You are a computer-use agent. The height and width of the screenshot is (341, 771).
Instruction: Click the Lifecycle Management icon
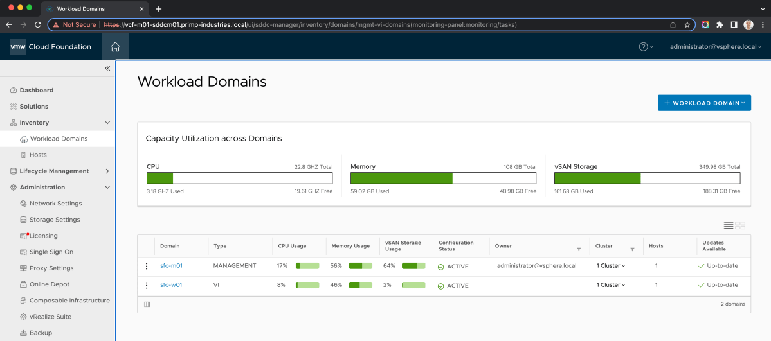point(14,171)
